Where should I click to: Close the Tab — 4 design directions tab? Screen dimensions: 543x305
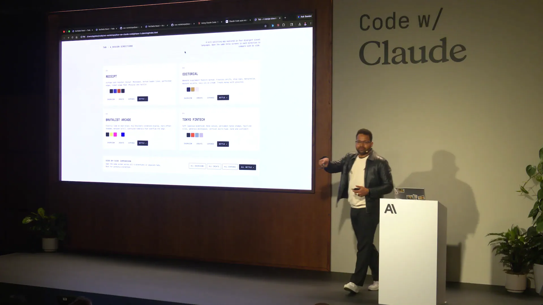point(280,18)
